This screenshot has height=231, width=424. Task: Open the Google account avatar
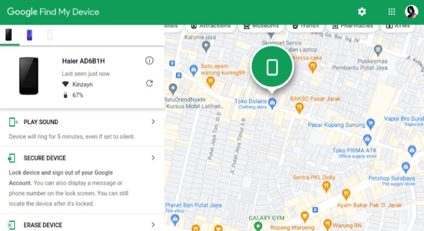click(x=411, y=12)
